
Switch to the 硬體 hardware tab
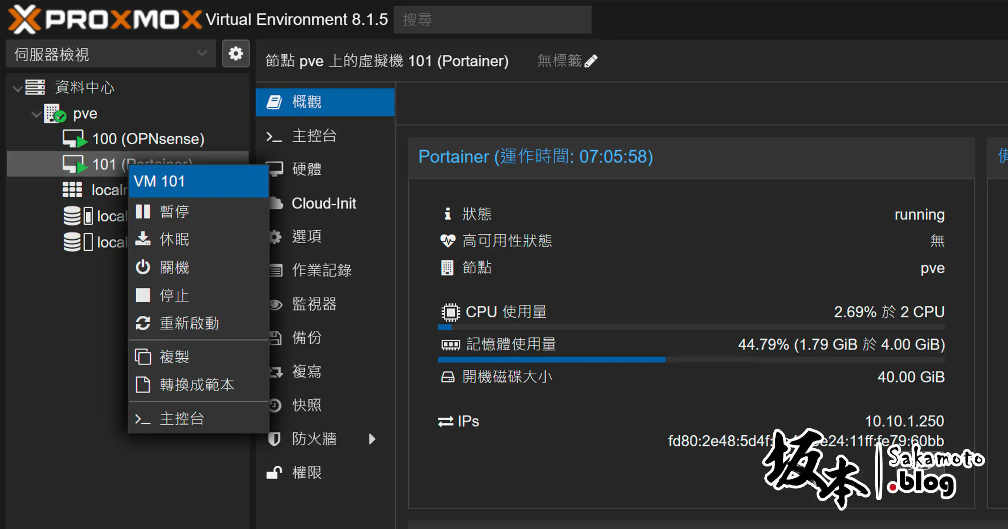[x=306, y=169]
